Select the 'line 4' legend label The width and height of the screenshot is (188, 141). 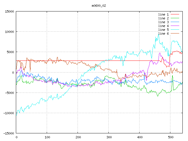click(x=163, y=26)
